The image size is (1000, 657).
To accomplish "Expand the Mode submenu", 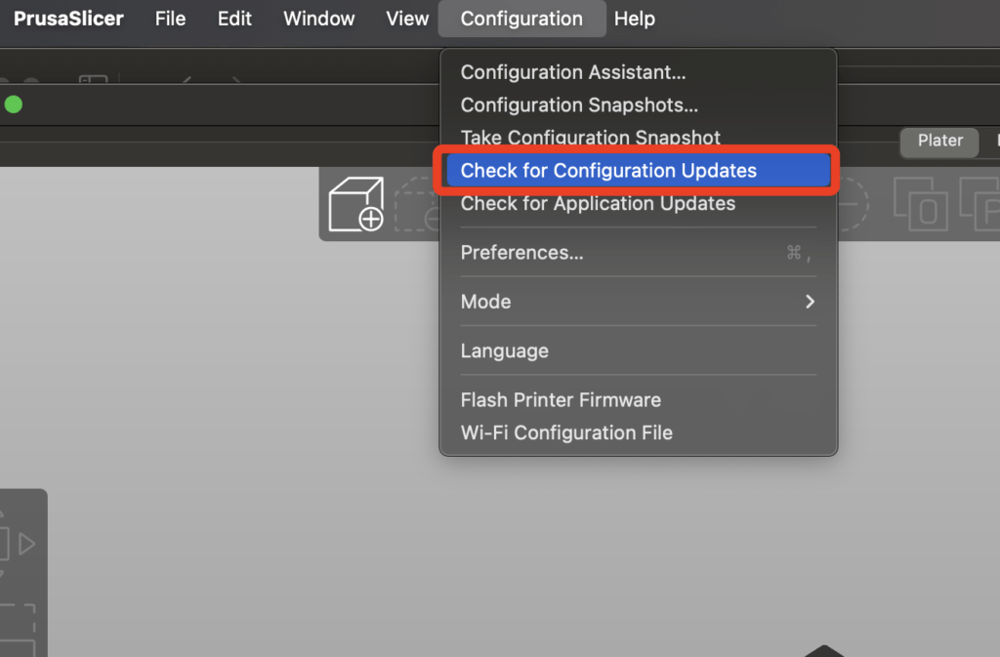I will point(638,302).
